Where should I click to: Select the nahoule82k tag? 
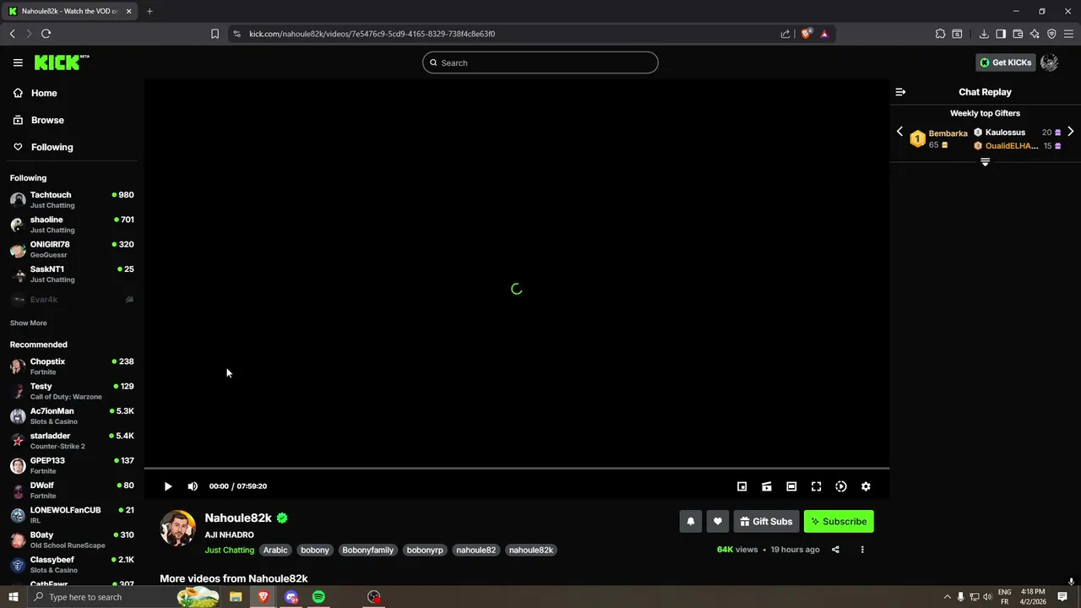pyautogui.click(x=531, y=550)
